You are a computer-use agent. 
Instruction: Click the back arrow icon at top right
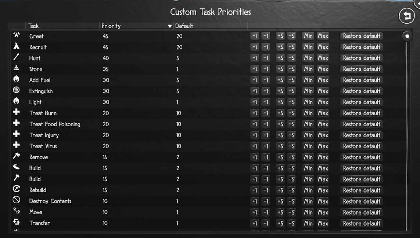click(x=406, y=16)
